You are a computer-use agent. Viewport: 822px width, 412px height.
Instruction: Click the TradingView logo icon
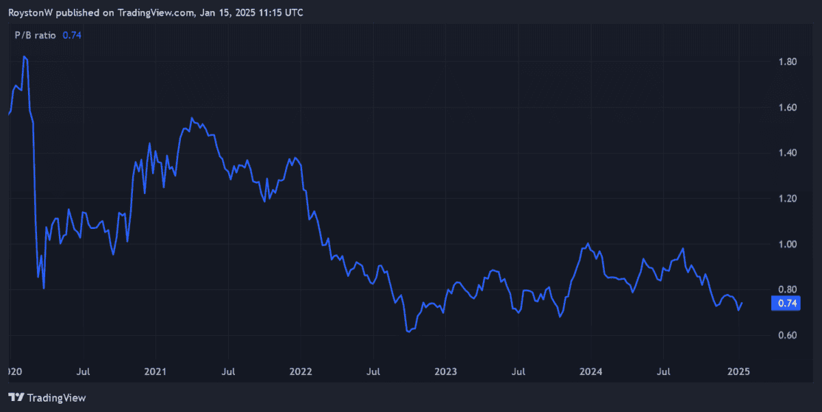click(16, 397)
